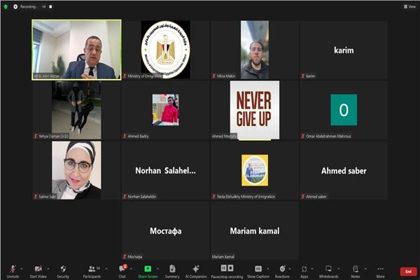The height and width of the screenshot is (280, 420).
Task: Select the Amb. Amr Abbas video tile
Action: [x=76, y=50]
